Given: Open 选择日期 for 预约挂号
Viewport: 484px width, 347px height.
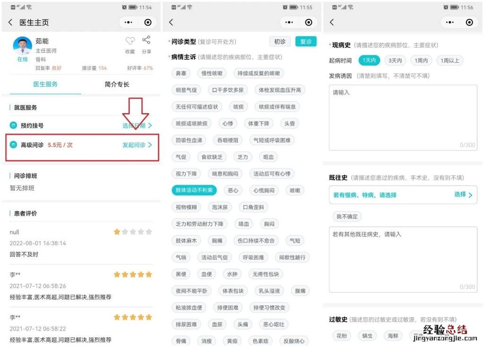Looking at the screenshot, I should (137, 125).
